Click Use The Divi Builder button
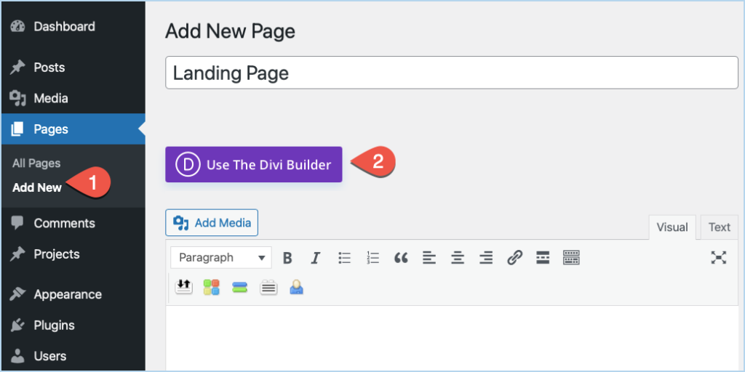 (254, 164)
